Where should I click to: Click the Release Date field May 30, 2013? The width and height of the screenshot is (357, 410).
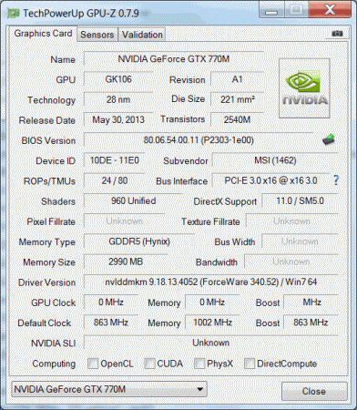pyautogui.click(x=118, y=119)
